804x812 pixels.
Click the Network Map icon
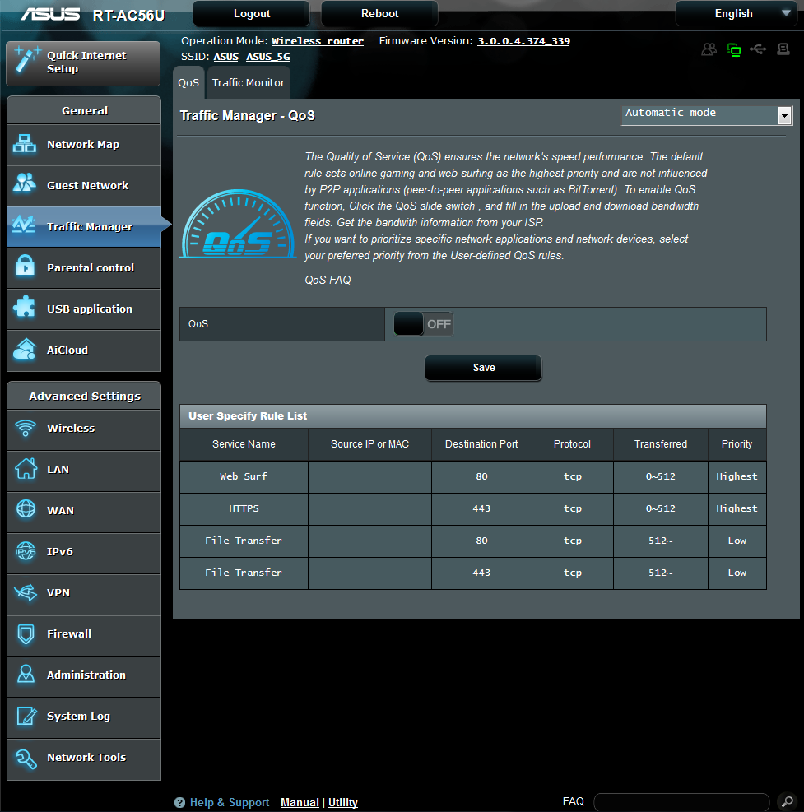coord(25,144)
